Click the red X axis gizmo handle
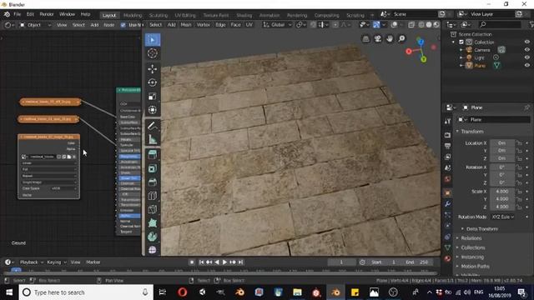 click(409, 52)
